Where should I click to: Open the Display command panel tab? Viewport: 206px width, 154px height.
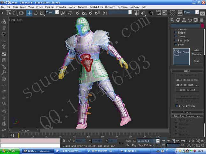coord(195,20)
